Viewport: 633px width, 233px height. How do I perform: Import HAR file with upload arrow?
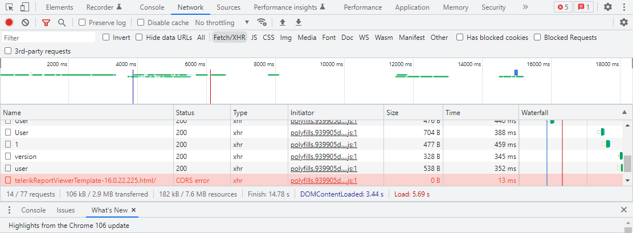[x=282, y=22]
